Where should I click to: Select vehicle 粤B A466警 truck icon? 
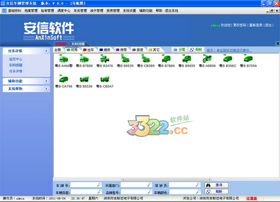tap(64, 59)
